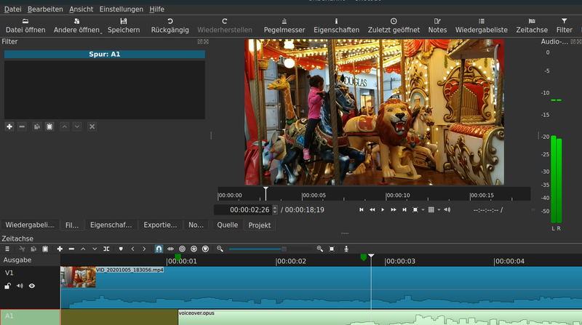This screenshot has height=325, width=582.
Task: Toggle ripple all tracks
Action: click(194, 249)
